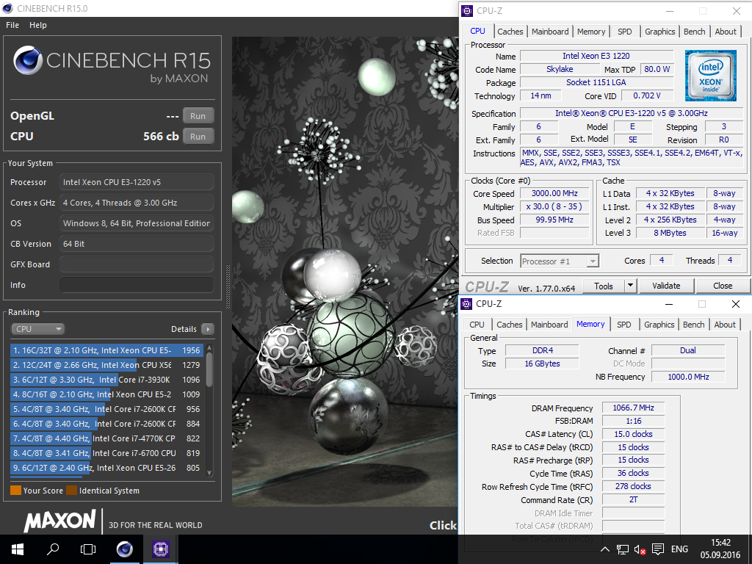Screen dimensions: 752x564
Task: Select ranking row 5 with score 956
Action: click(107, 409)
